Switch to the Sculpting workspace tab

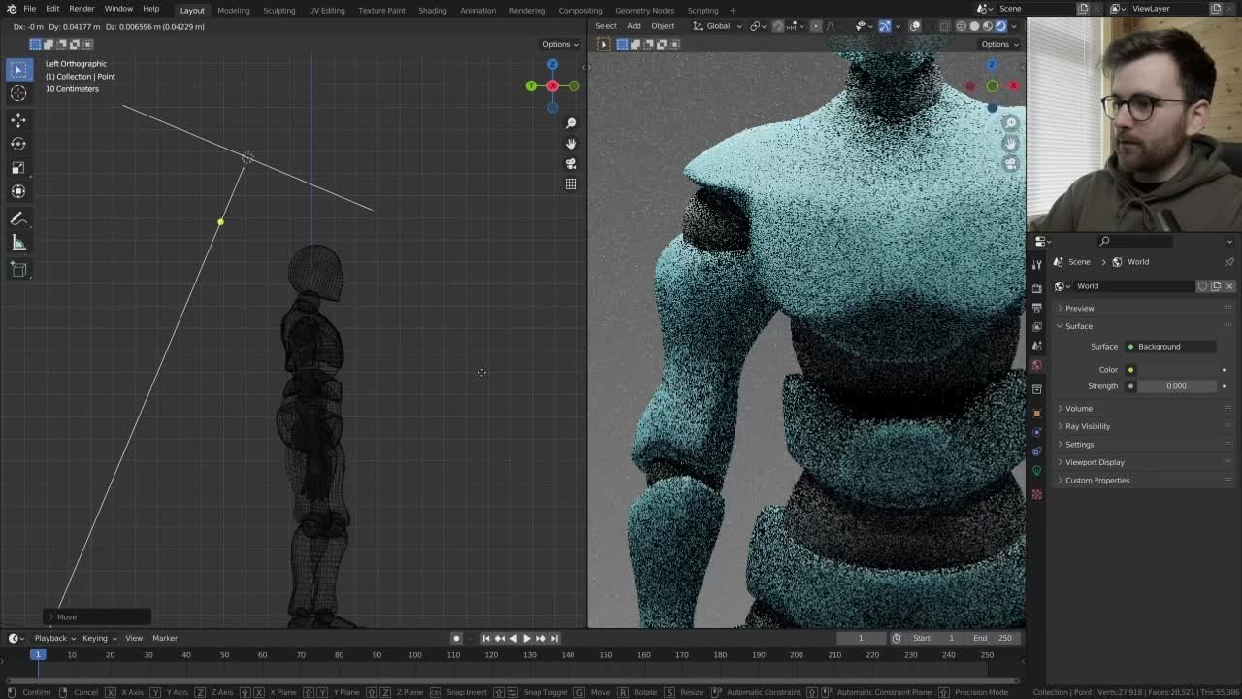[x=279, y=10]
